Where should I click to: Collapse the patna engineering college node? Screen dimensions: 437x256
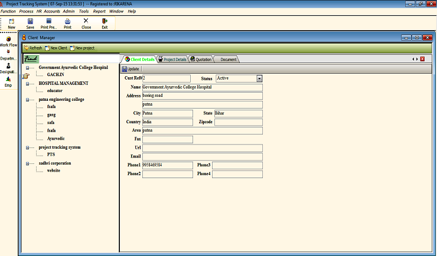click(28, 100)
